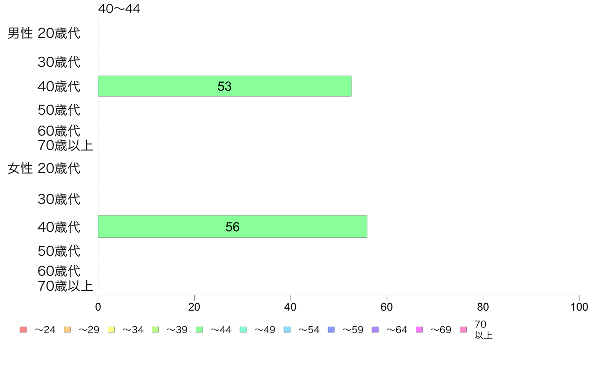Click the green ~44 legend swatch
The height and width of the screenshot is (367, 593).
pos(199,330)
